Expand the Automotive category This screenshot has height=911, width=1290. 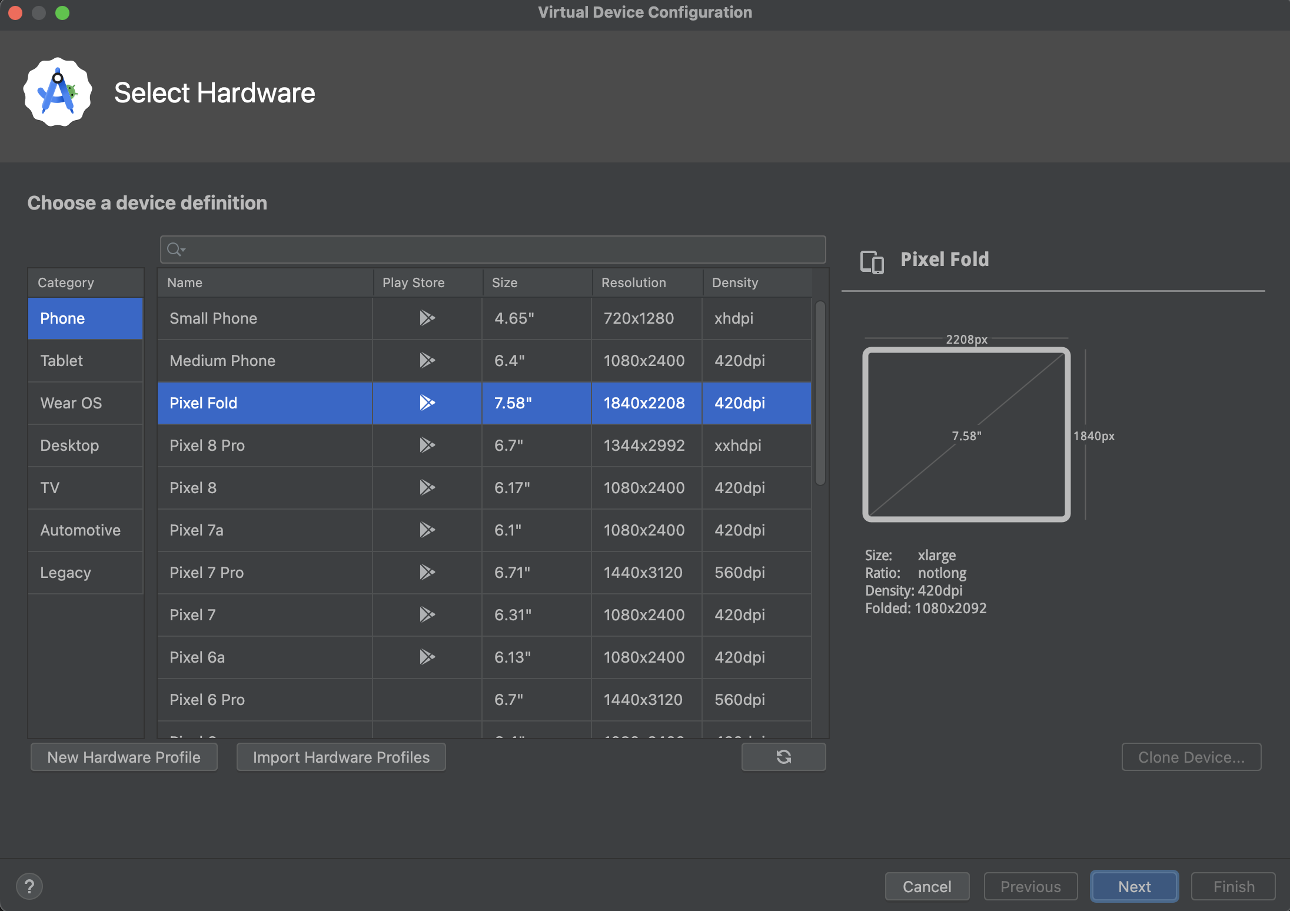point(79,528)
